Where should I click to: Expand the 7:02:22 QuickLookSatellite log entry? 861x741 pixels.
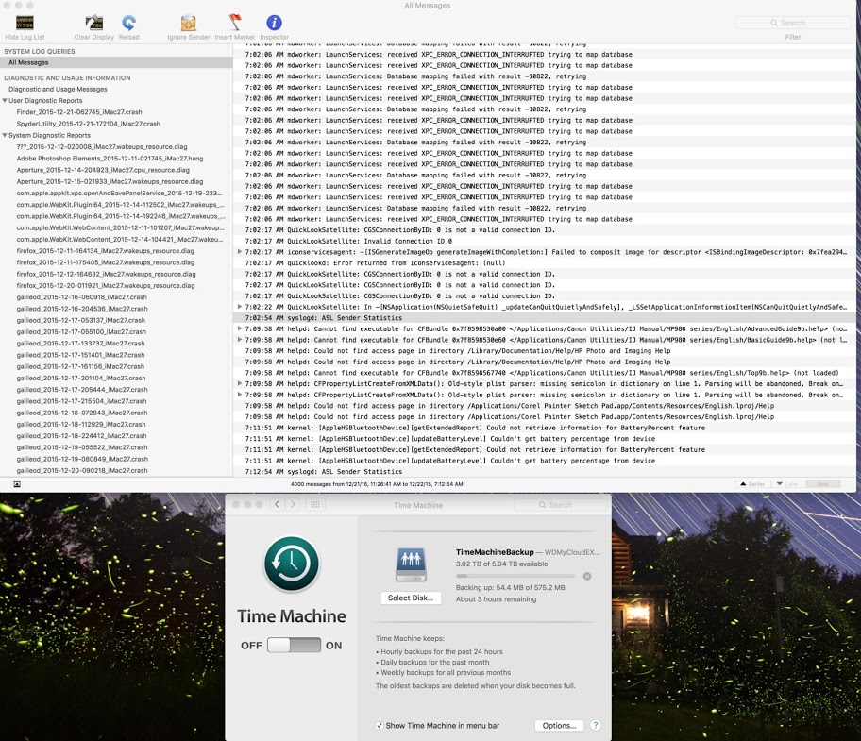[x=240, y=307]
